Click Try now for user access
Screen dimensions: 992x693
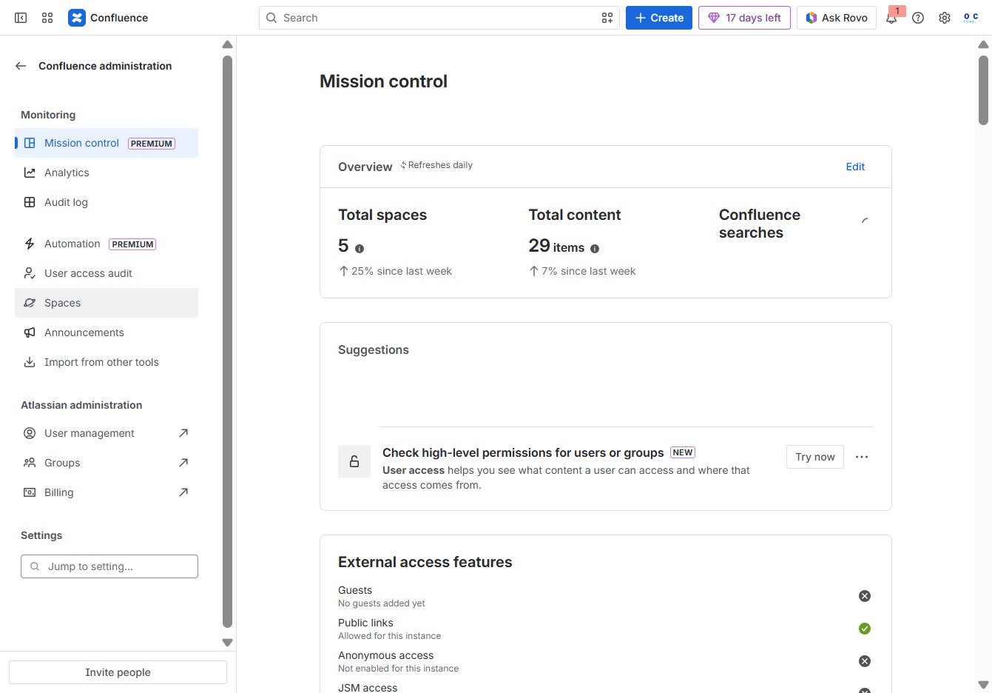click(x=815, y=457)
